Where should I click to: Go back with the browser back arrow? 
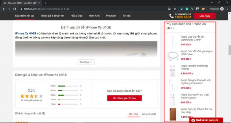point(4,9)
